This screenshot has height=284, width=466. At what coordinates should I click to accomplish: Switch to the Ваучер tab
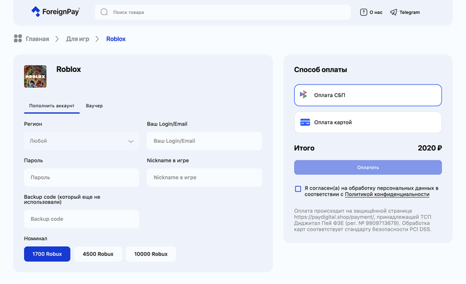95,106
